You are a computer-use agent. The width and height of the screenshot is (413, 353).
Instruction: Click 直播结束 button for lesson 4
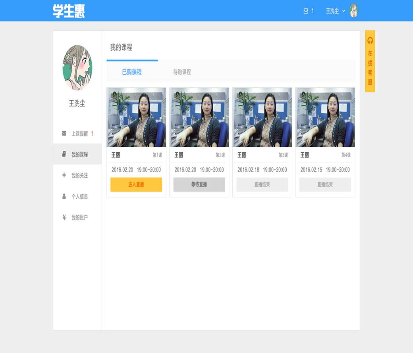pos(325,185)
